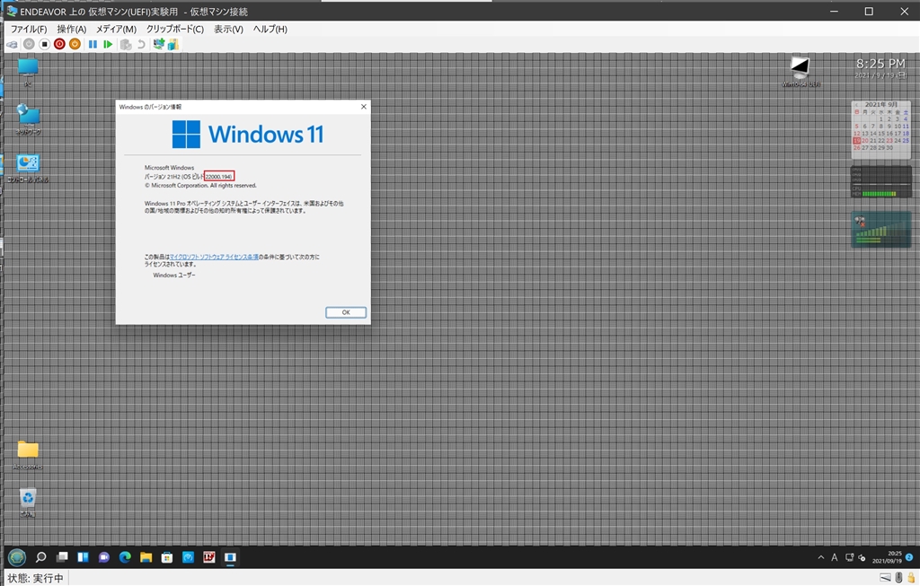The width and height of the screenshot is (920, 586).
Task: Open taskbar Search magnifier
Action: 40,556
